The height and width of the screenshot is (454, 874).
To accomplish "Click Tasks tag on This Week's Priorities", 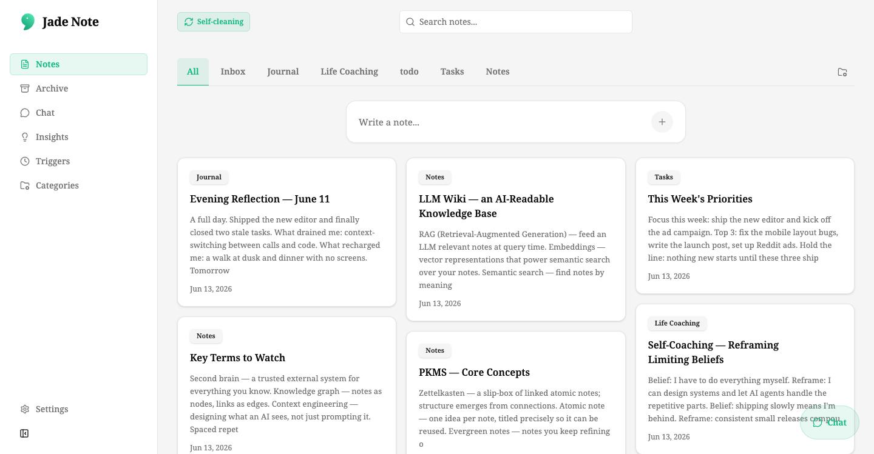I will click(664, 177).
